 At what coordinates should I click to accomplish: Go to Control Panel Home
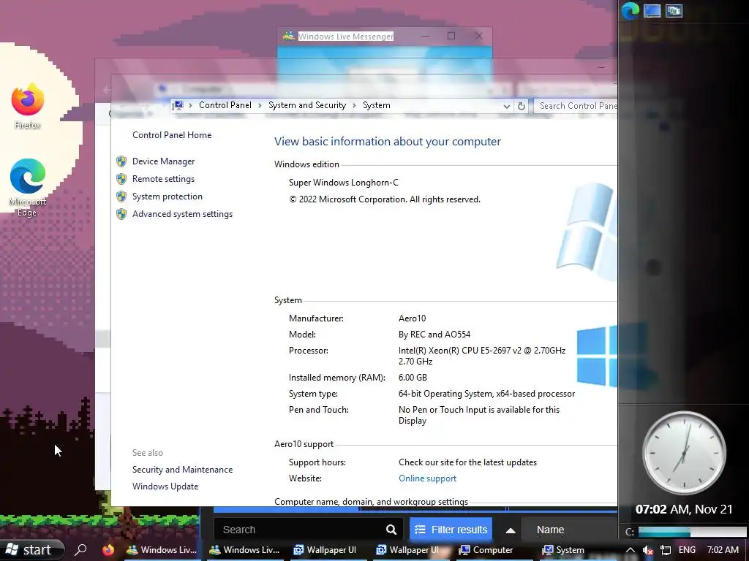pos(172,135)
